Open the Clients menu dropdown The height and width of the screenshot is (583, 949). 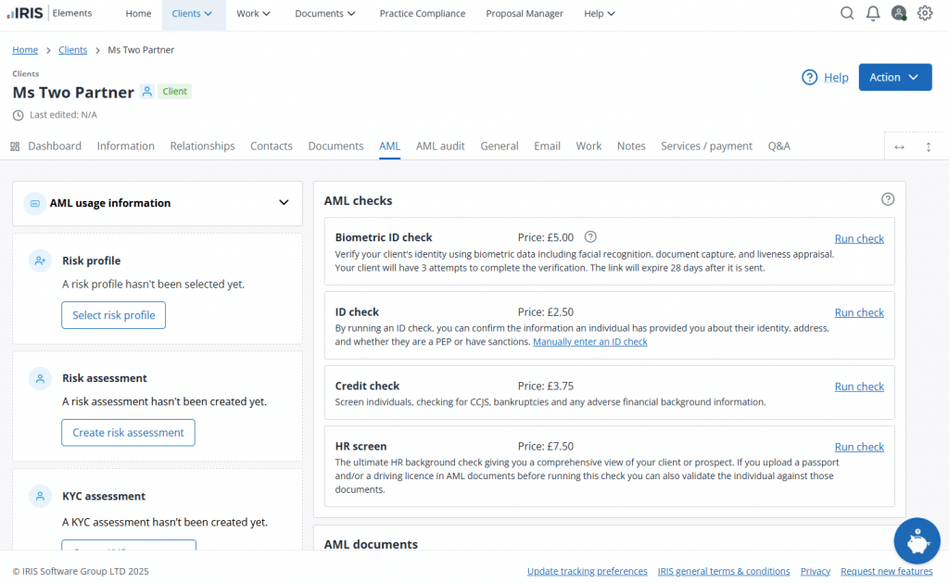tap(193, 14)
